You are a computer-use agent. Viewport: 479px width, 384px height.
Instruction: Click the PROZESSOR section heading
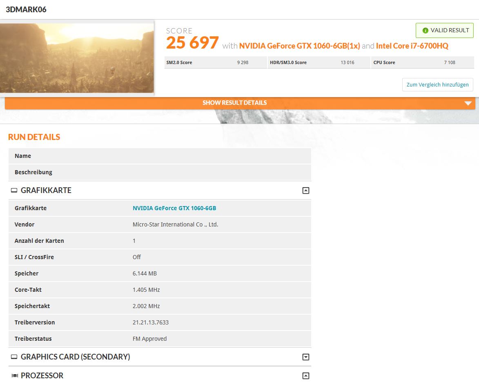coord(42,376)
